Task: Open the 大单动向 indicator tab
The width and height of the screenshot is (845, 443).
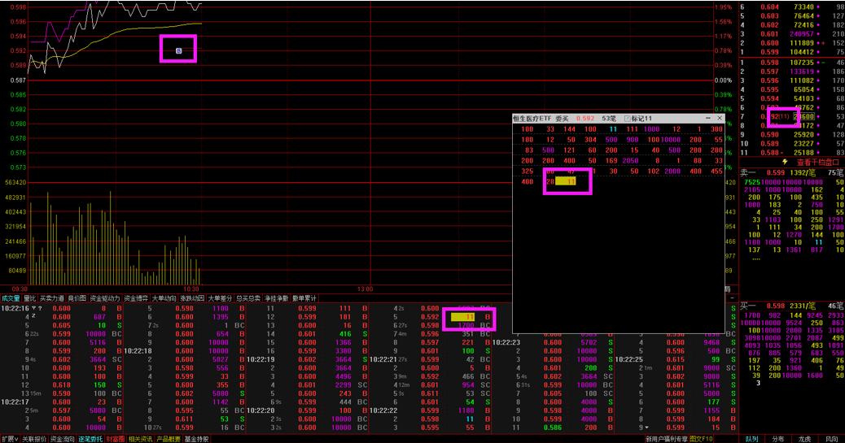Action: (164, 298)
